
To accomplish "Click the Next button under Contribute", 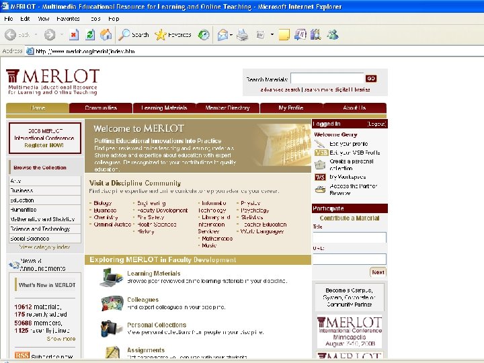I will pos(378,272).
